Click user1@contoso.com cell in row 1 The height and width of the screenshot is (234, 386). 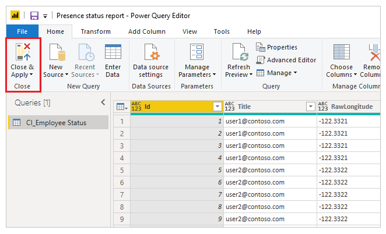click(270, 122)
